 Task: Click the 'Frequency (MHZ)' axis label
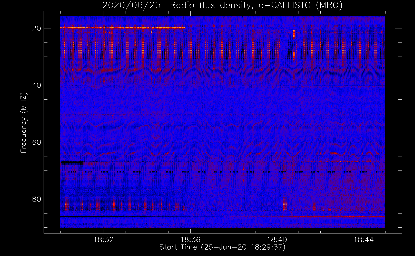click(24, 123)
